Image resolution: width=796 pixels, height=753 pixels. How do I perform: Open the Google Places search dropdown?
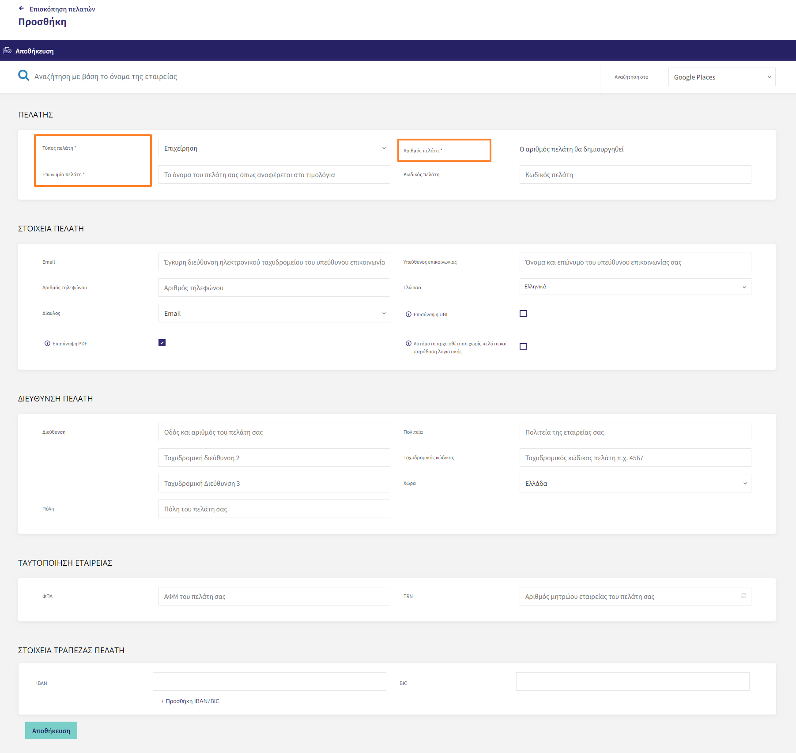[x=722, y=77]
